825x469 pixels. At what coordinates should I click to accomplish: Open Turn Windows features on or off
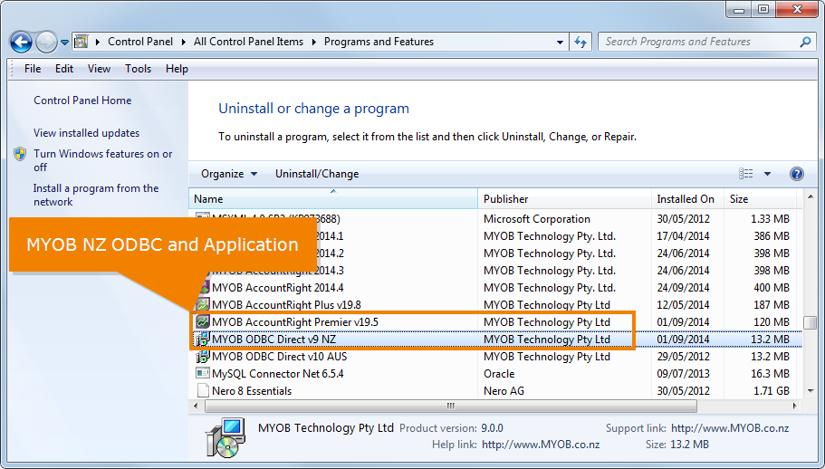coord(102,160)
